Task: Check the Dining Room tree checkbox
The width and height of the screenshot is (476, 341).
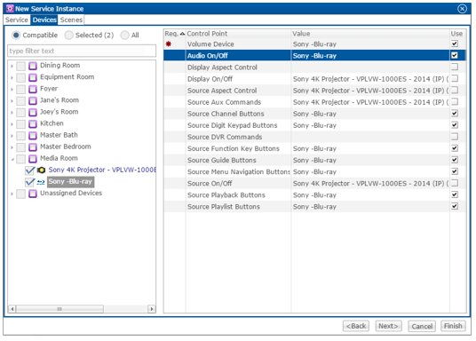Action: click(x=21, y=66)
